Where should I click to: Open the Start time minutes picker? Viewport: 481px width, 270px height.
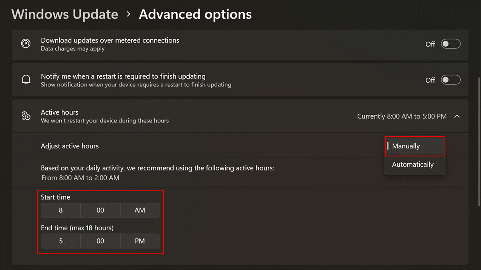[x=100, y=210]
